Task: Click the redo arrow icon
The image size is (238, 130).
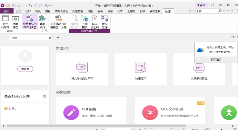Action: 41,6
